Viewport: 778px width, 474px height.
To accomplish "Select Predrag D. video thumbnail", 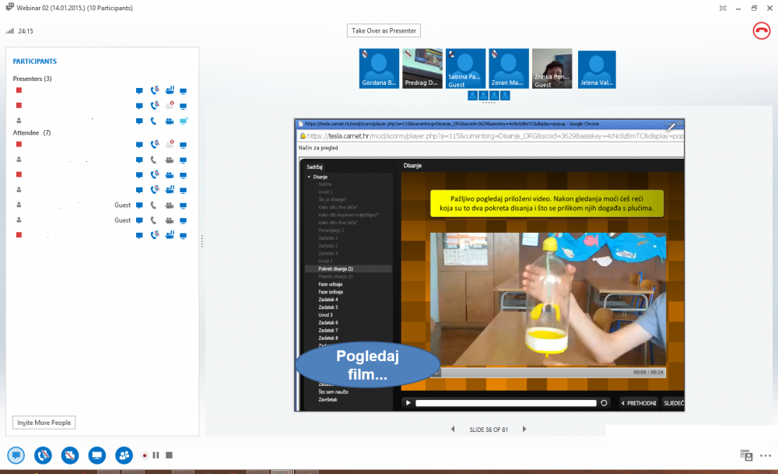I will [x=422, y=68].
